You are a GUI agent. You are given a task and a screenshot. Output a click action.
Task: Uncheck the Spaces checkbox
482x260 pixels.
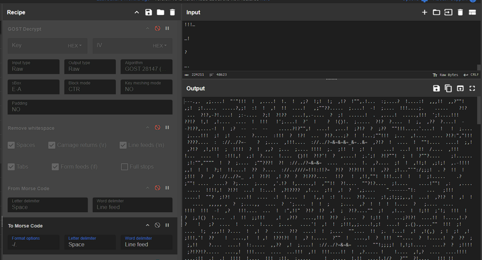pos(11,145)
